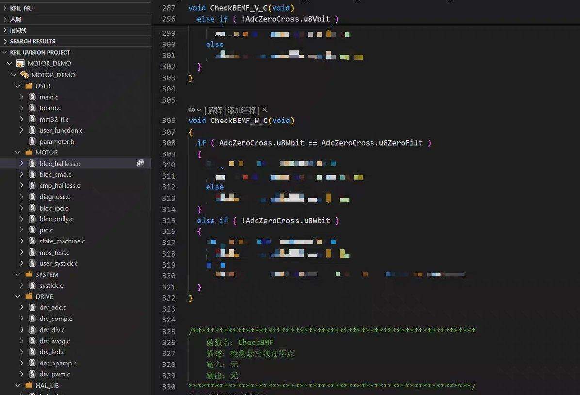Screen dimensions: 580x395
Task: Click the pid.c file icon
Action: (x=32, y=230)
